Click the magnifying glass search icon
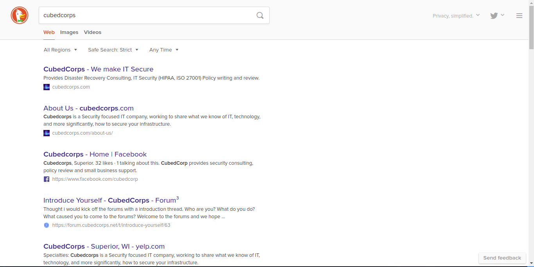The image size is (534, 267). [260, 16]
